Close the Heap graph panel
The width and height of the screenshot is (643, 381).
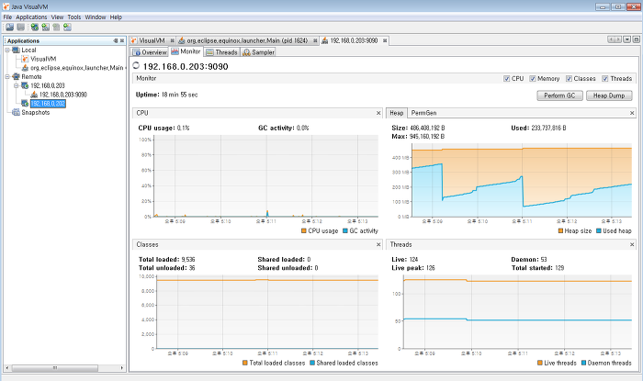pyautogui.click(x=632, y=113)
